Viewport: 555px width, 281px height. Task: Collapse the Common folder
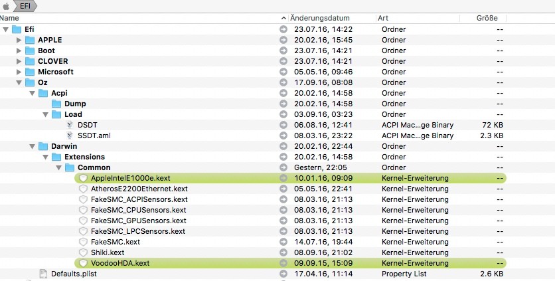(x=58, y=167)
